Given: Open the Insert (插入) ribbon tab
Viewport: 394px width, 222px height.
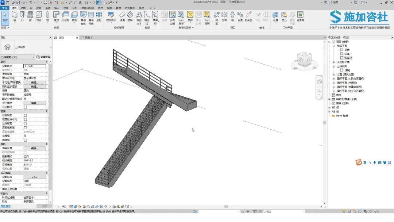Looking at the screenshot, I should [x=57, y=8].
